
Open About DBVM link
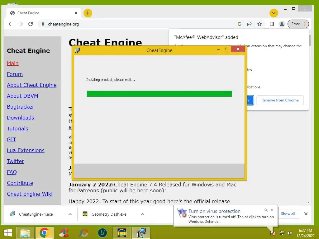pos(22,96)
